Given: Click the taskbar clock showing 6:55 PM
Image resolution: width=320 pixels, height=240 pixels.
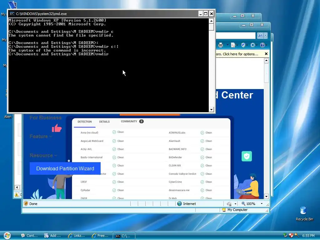Looking at the screenshot, I should [308, 236].
